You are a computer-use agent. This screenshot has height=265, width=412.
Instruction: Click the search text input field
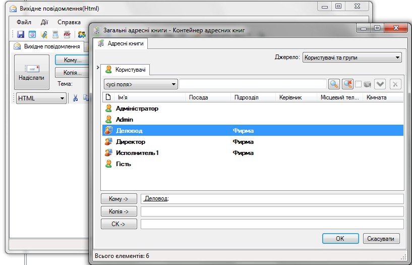(253, 84)
